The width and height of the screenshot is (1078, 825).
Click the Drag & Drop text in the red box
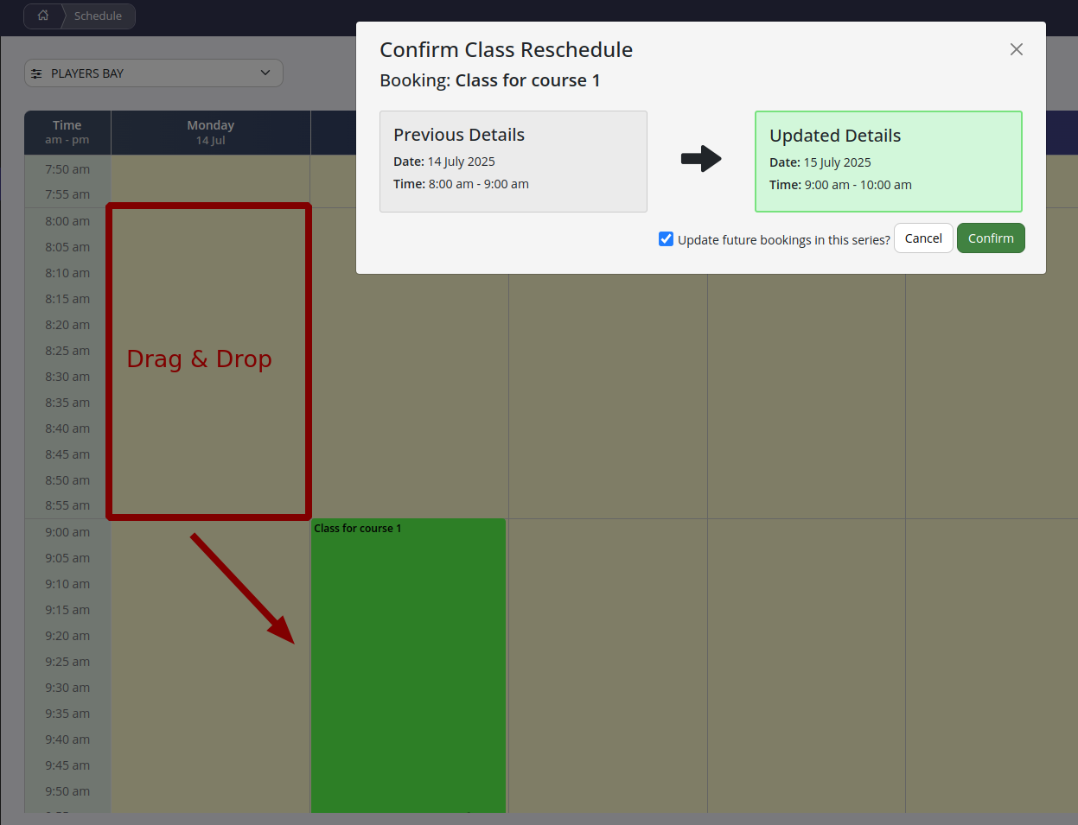(199, 359)
